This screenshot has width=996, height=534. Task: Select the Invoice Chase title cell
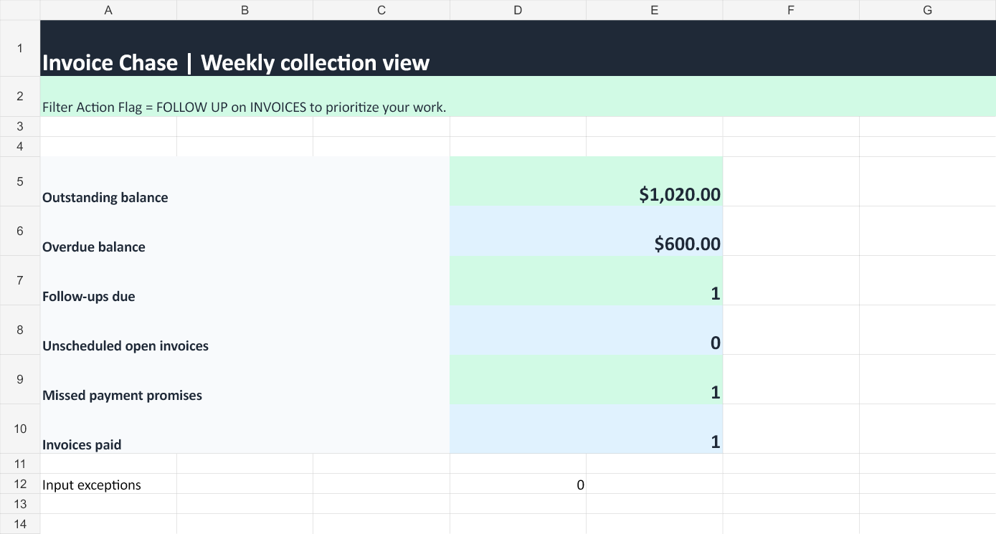click(518, 48)
